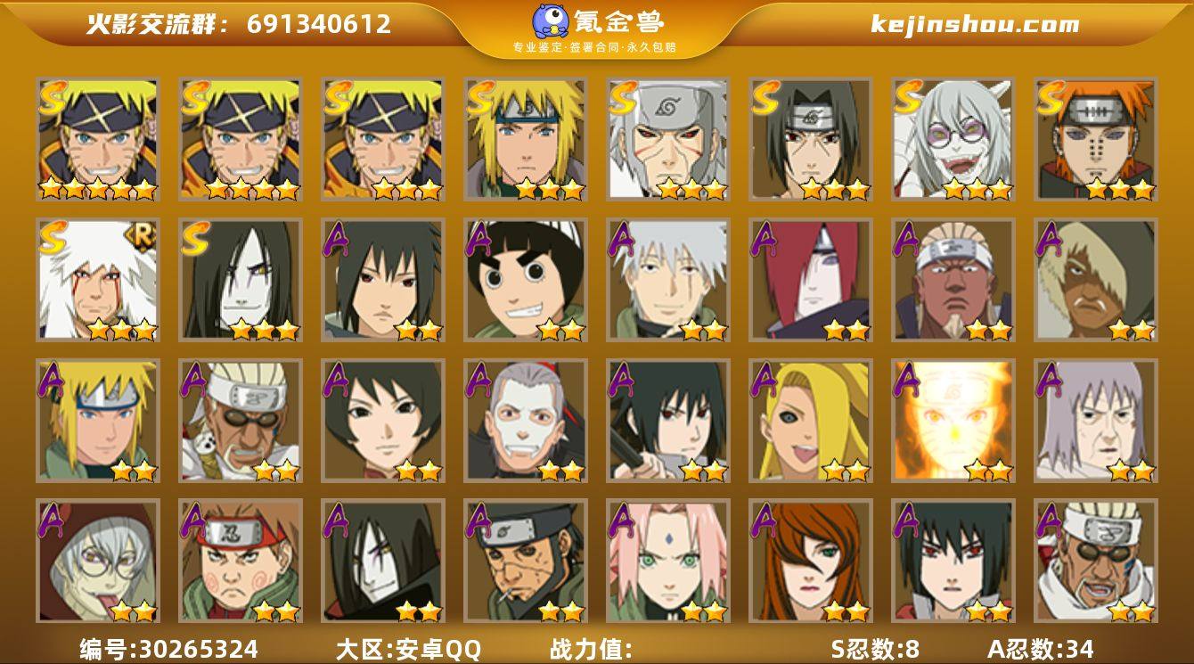Select the silver-haired Kakashi A-rank icon
The image size is (1194, 664).
pyautogui.click(x=667, y=279)
